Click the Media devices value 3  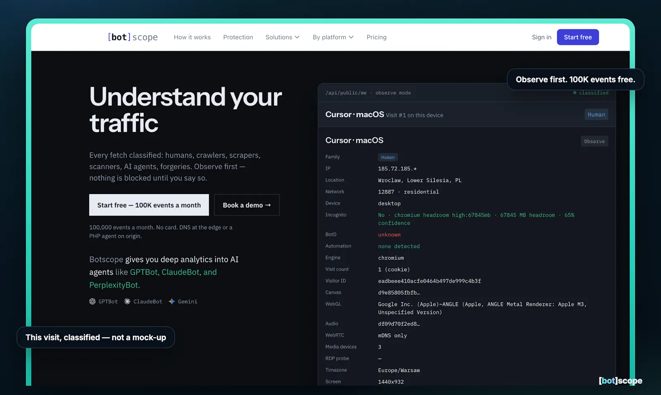tap(380, 347)
